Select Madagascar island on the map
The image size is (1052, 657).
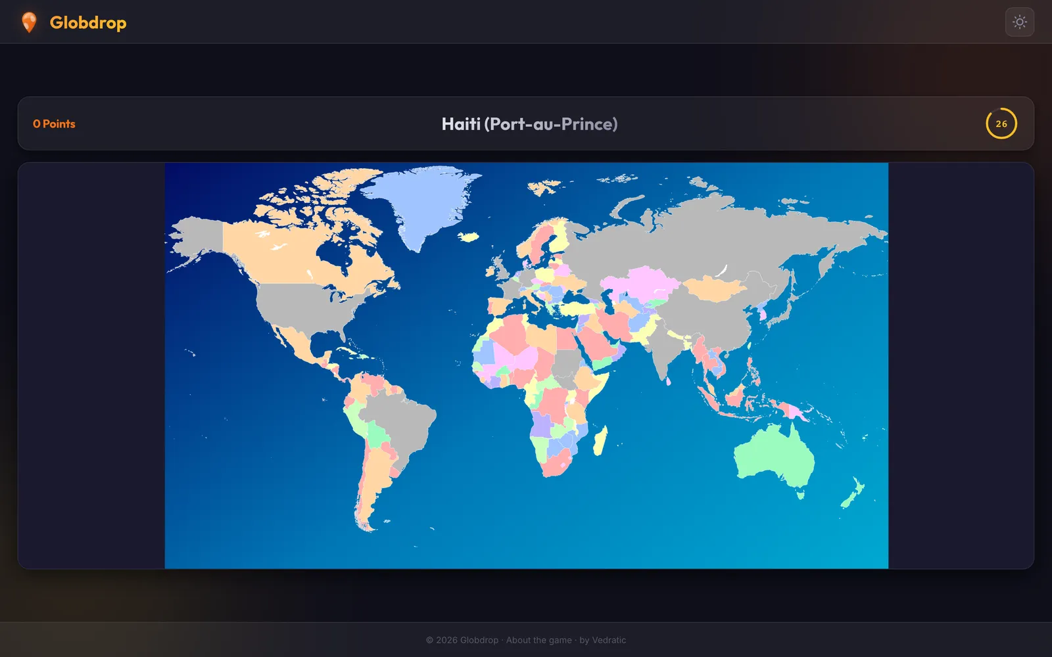(x=600, y=441)
